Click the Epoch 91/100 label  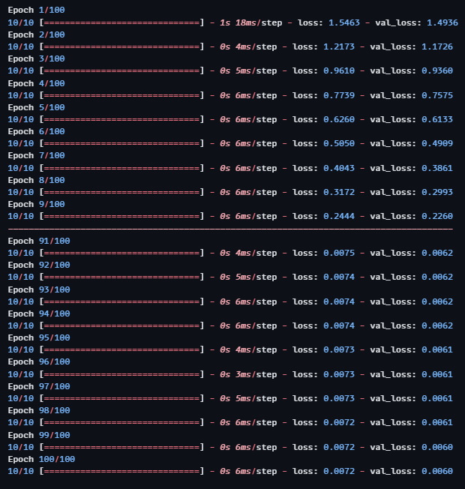pos(39,241)
